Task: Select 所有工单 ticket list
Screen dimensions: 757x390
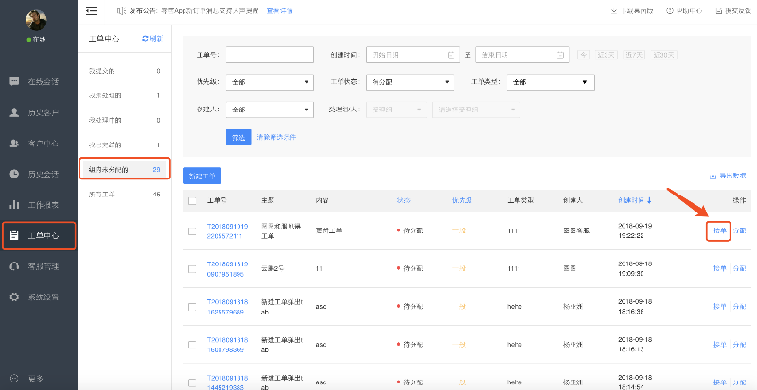Action: 125,195
